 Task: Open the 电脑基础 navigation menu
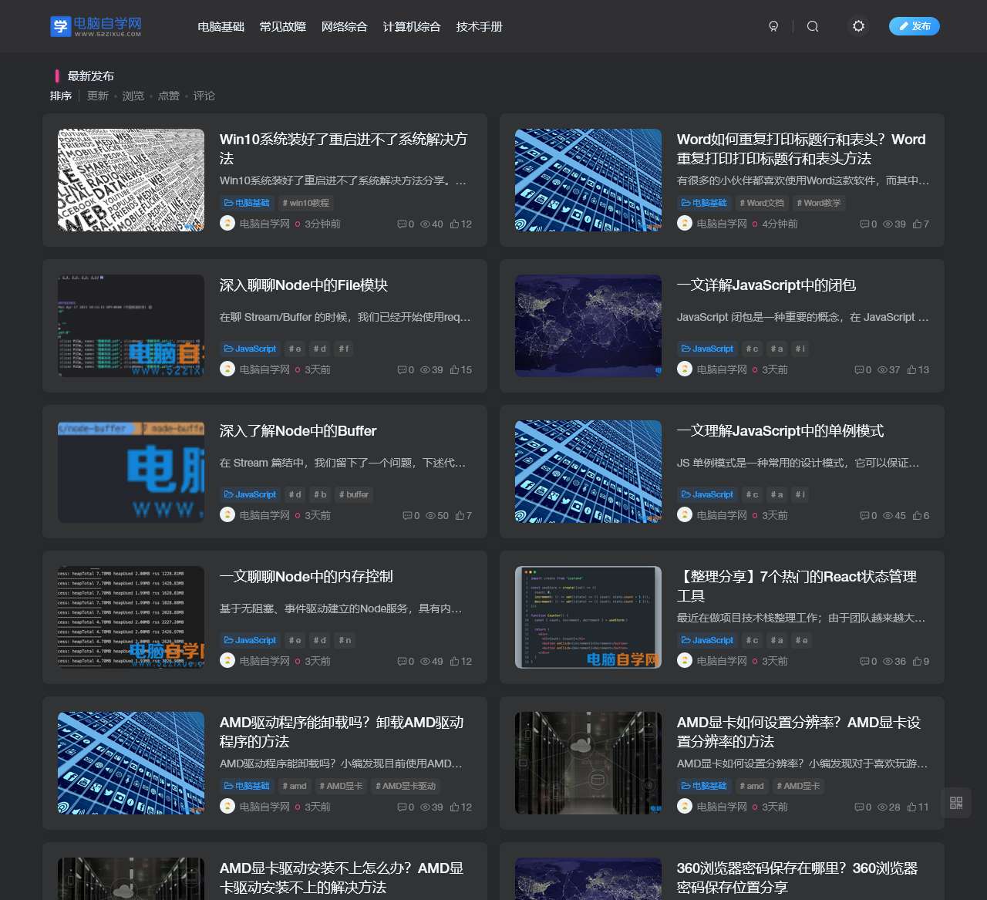[x=221, y=27]
